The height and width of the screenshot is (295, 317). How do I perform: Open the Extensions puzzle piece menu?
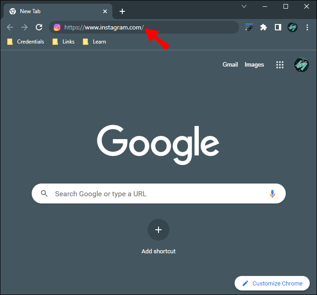[264, 27]
